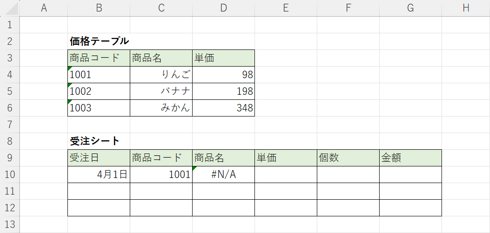Select the 金額 header cell

click(x=410, y=158)
